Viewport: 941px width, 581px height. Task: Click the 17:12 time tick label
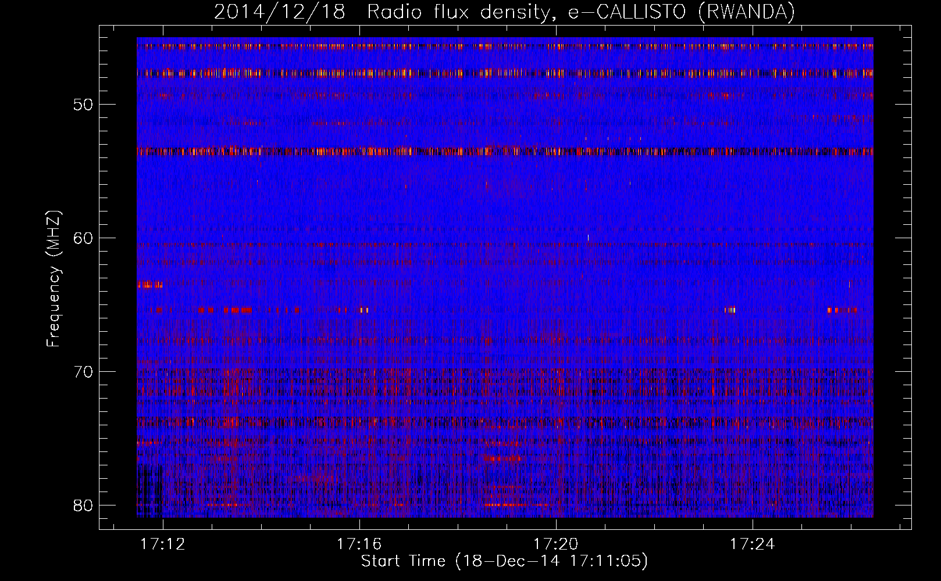[163, 544]
